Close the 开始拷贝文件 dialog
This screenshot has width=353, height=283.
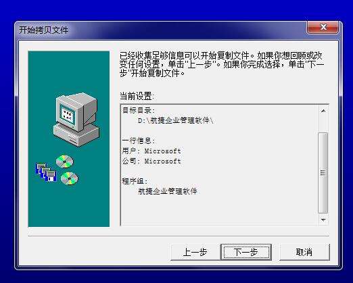[x=323, y=27]
